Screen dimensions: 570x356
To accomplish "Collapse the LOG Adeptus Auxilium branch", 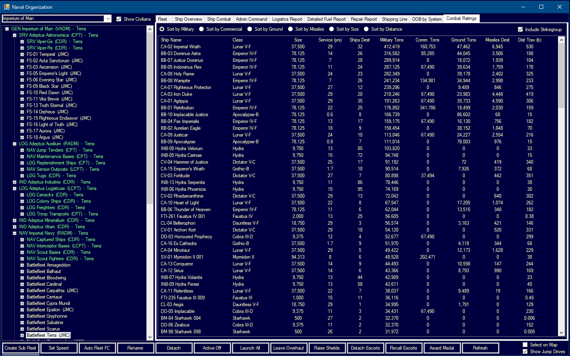I will (14, 144).
